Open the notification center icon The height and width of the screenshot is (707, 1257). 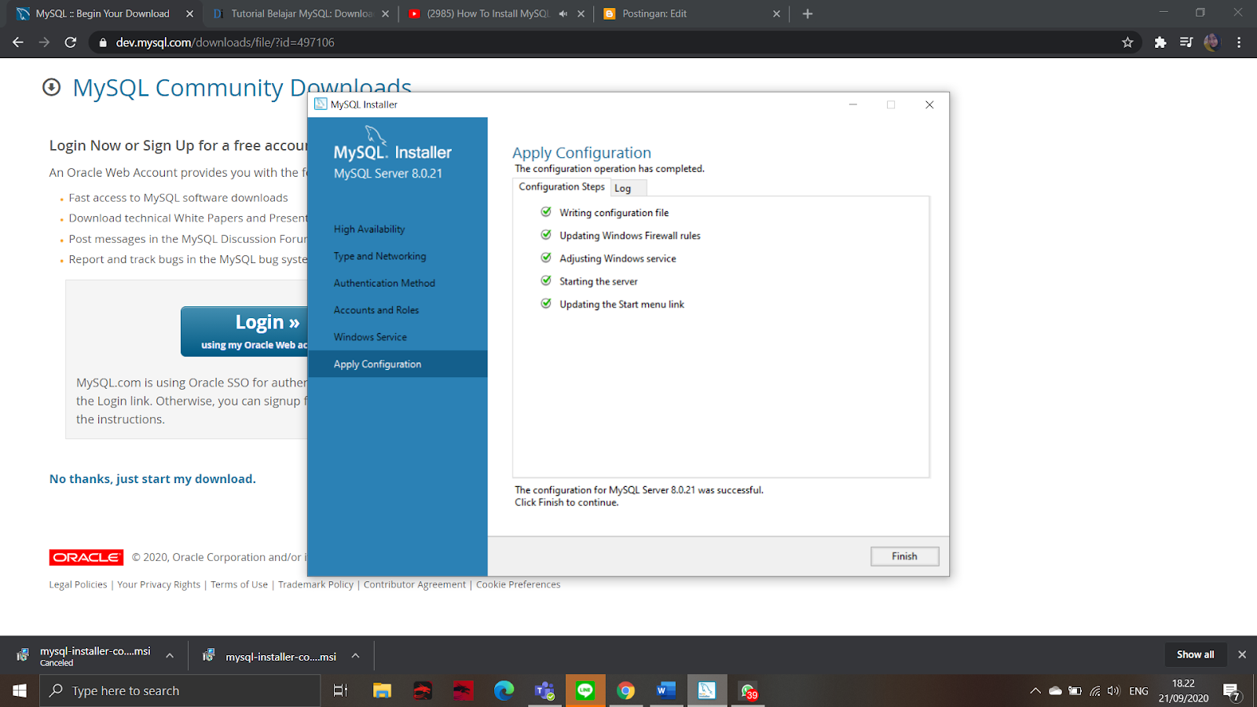pos(1232,691)
